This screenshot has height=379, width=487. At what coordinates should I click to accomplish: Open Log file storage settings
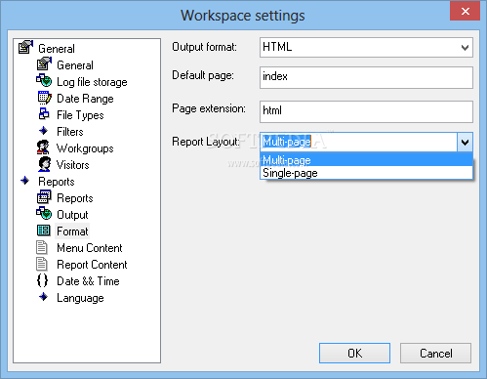92,82
